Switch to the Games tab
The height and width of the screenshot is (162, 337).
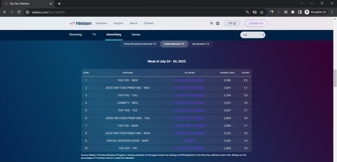136,34
